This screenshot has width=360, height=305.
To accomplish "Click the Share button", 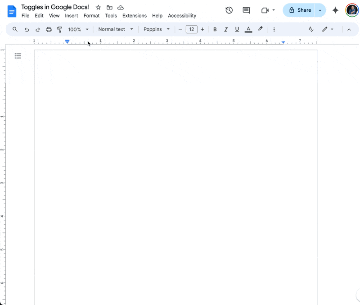I will pos(299,10).
